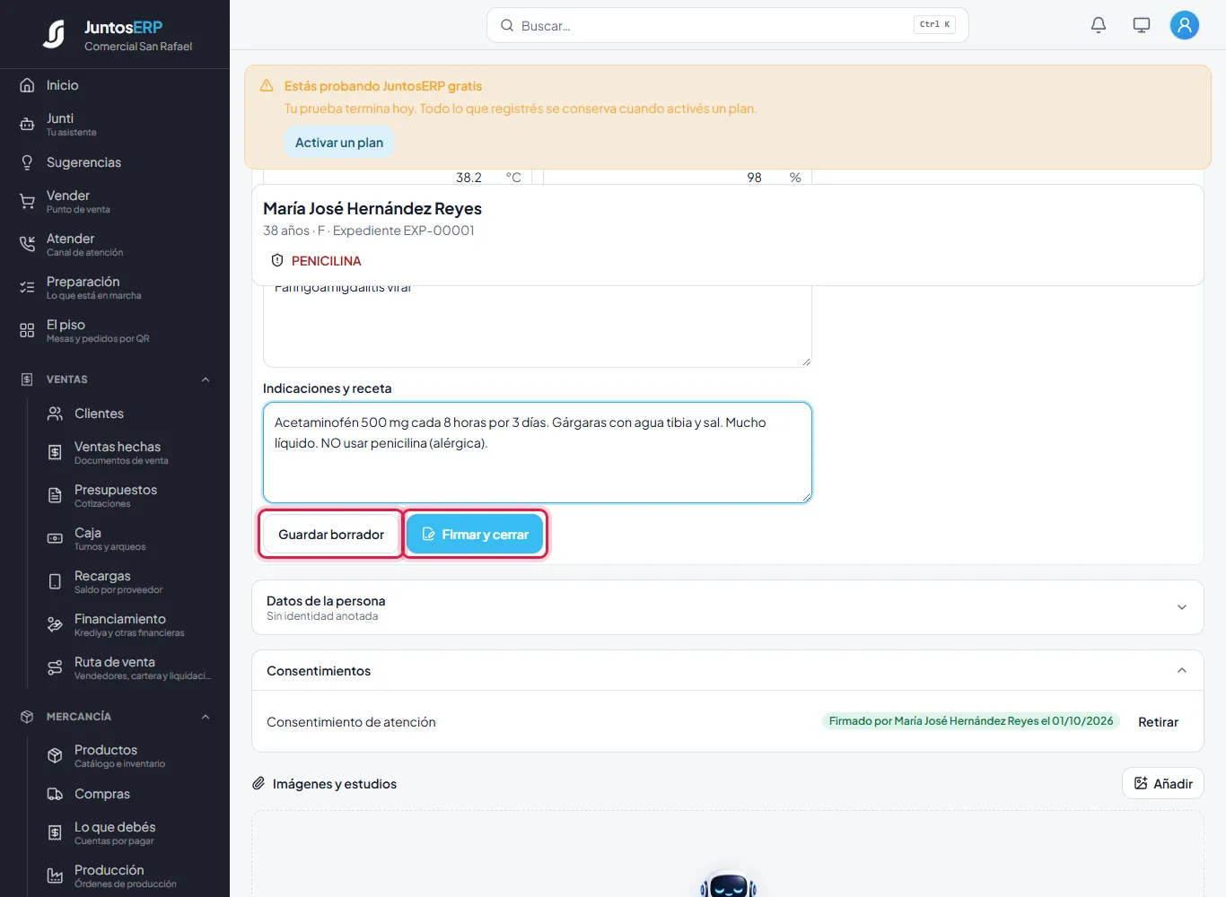Open Ventas hechas menu item
Screen dimensions: 1226x897
pos(127,453)
